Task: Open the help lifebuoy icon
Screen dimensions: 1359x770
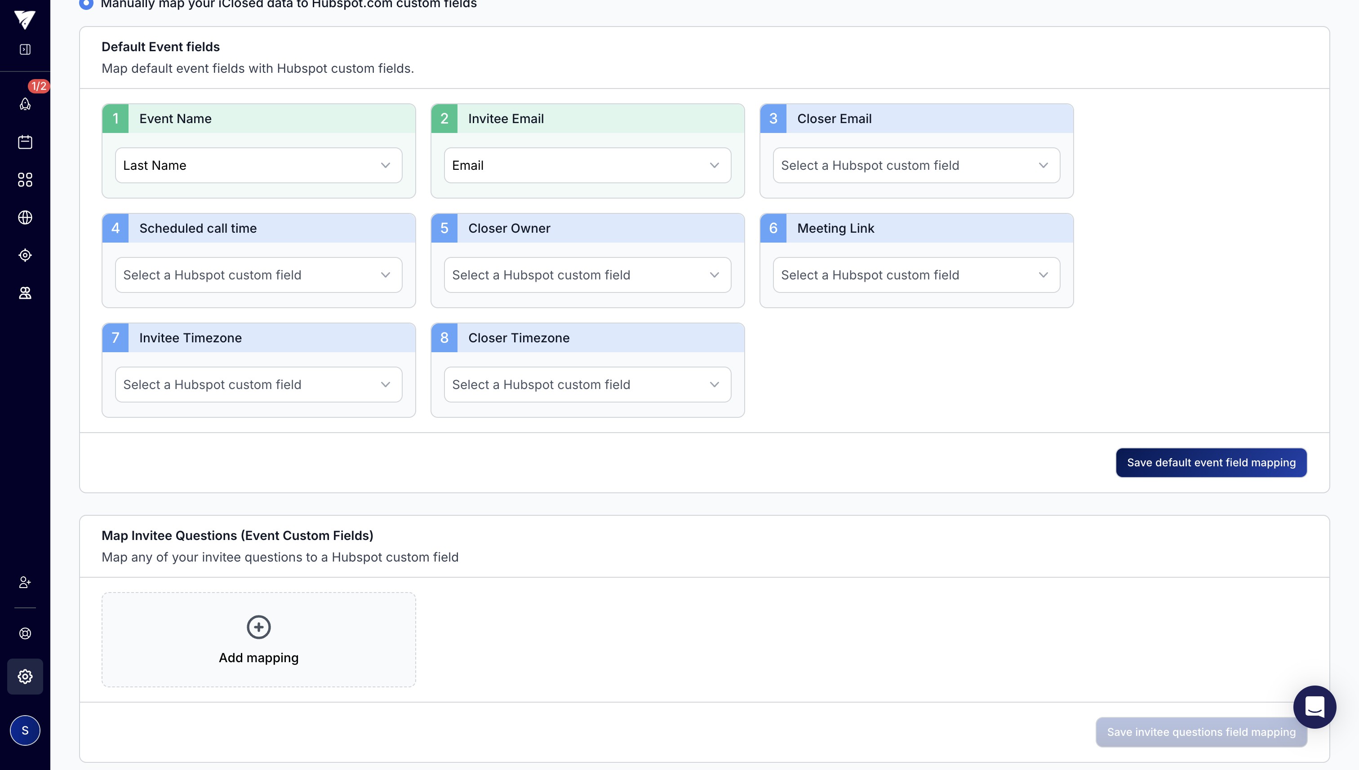Action: [25, 633]
